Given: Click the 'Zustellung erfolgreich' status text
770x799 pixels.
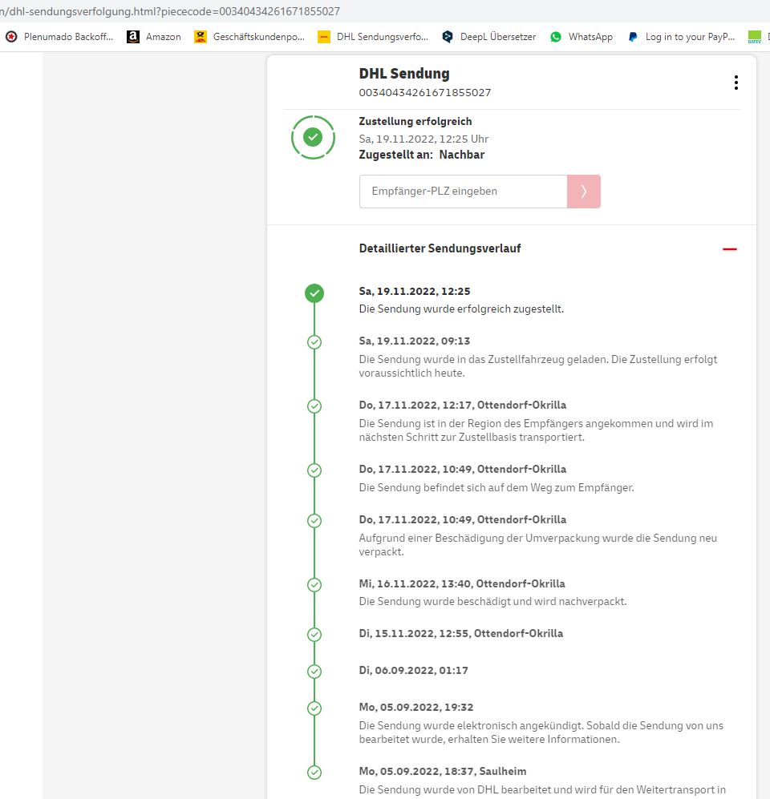Looking at the screenshot, I should 415,121.
